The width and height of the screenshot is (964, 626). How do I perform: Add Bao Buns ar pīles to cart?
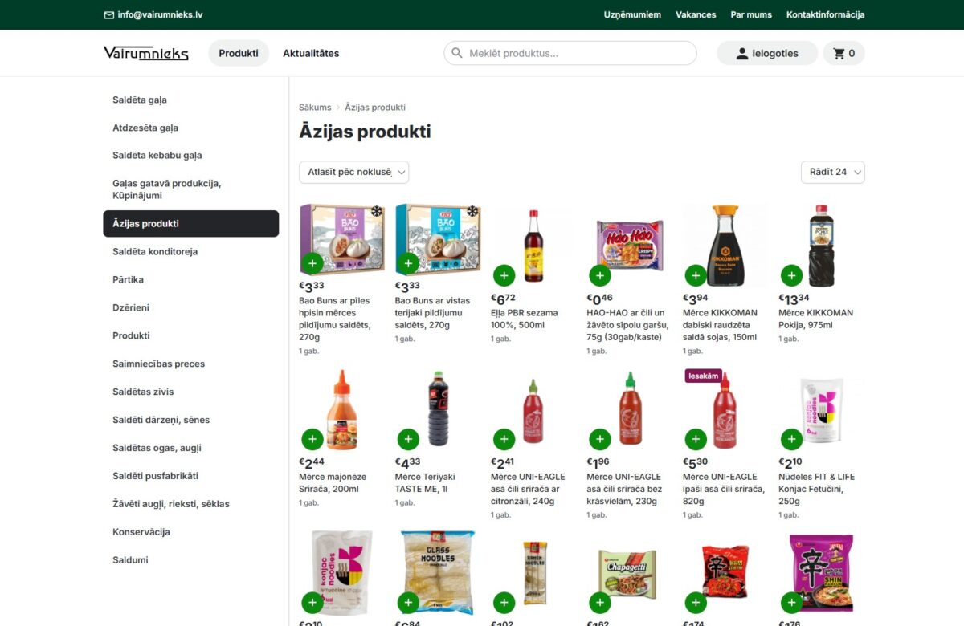(x=312, y=263)
